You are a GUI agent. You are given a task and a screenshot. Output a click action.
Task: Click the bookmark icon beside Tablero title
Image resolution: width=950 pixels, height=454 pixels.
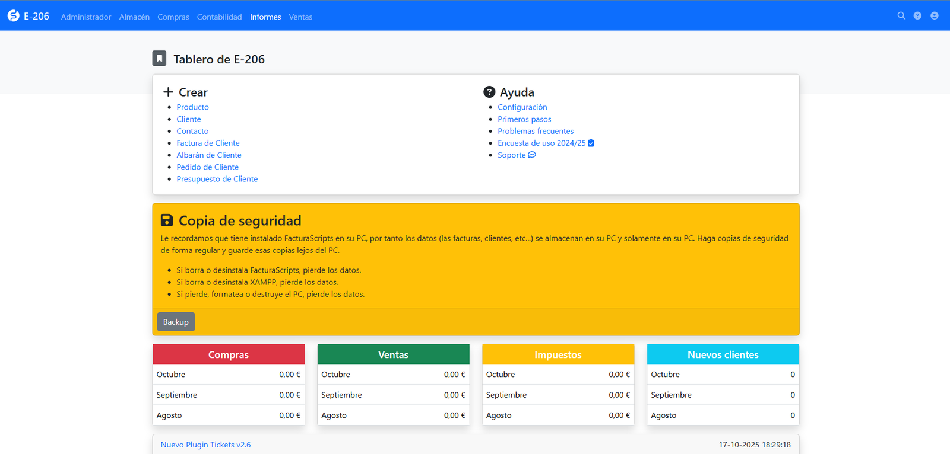click(159, 58)
